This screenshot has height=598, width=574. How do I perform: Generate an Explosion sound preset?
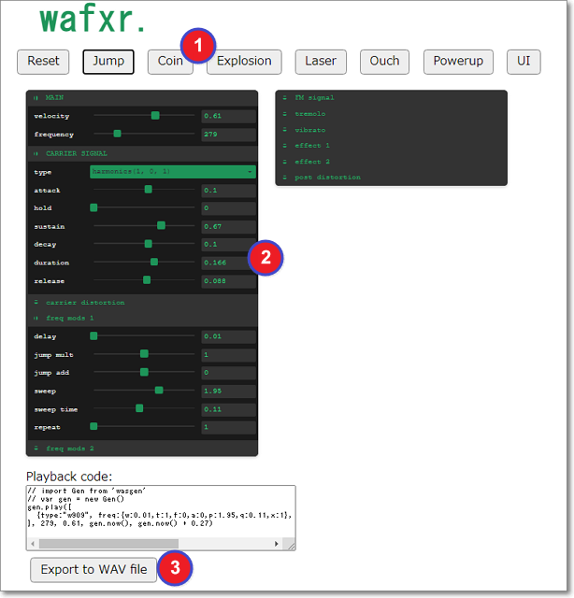244,62
